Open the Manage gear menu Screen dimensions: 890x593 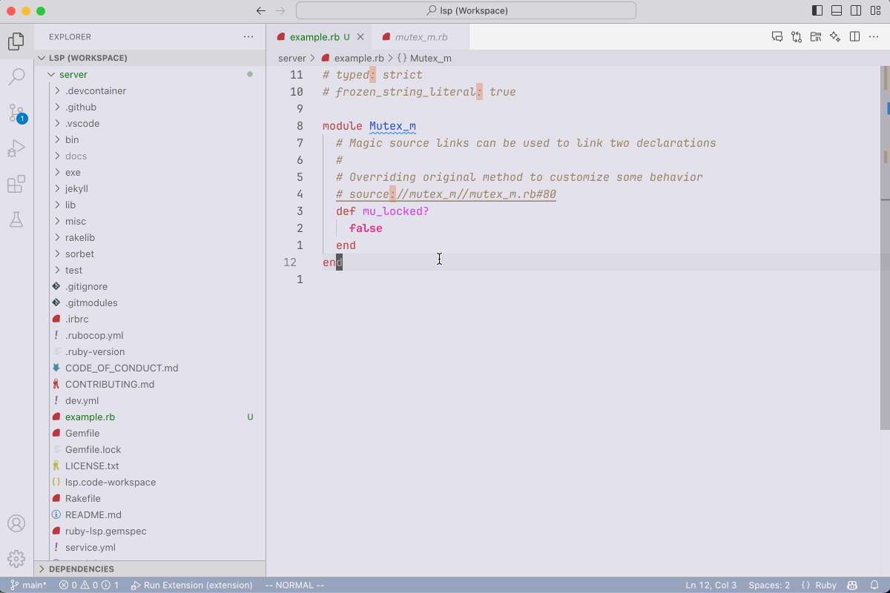(16, 559)
